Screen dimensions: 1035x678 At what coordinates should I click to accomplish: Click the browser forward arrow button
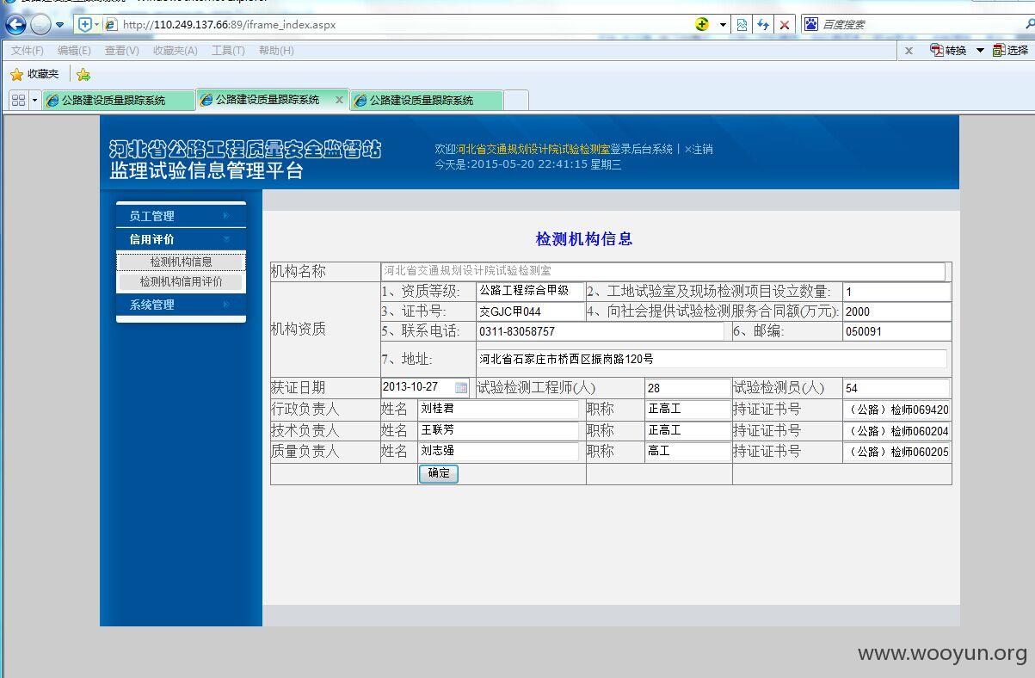click(40, 25)
